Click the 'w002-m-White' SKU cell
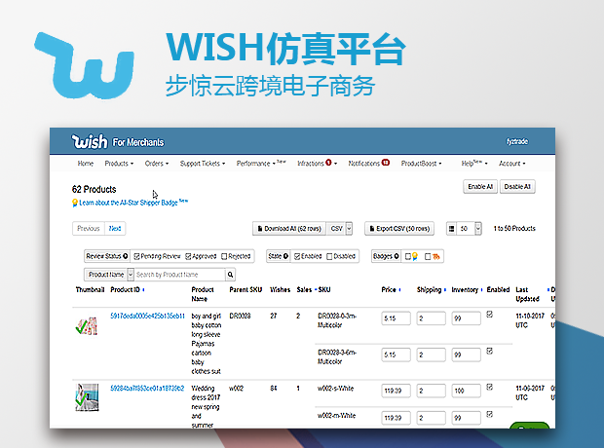Image resolution: width=604 pixels, height=448 pixels. click(x=336, y=416)
